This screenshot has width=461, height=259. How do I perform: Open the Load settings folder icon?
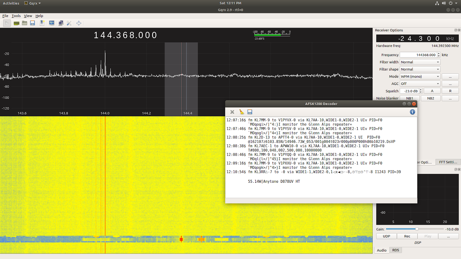pyautogui.click(x=24, y=23)
